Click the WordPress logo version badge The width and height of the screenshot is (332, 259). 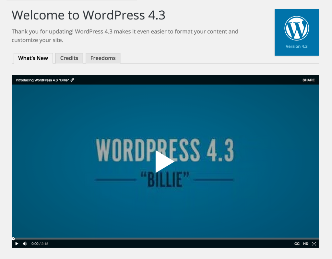point(296,32)
